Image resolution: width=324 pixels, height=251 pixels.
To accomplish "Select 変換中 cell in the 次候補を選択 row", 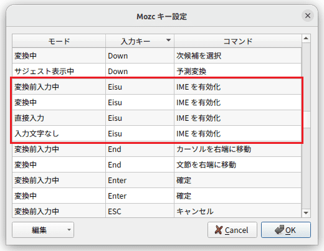I will [x=59, y=55].
